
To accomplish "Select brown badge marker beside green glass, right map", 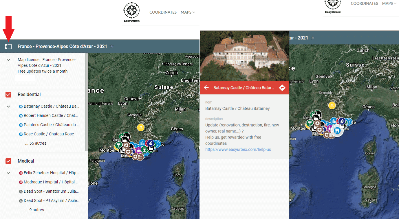I will pos(318,123).
